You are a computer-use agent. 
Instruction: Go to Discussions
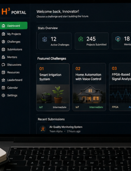click(14, 65)
